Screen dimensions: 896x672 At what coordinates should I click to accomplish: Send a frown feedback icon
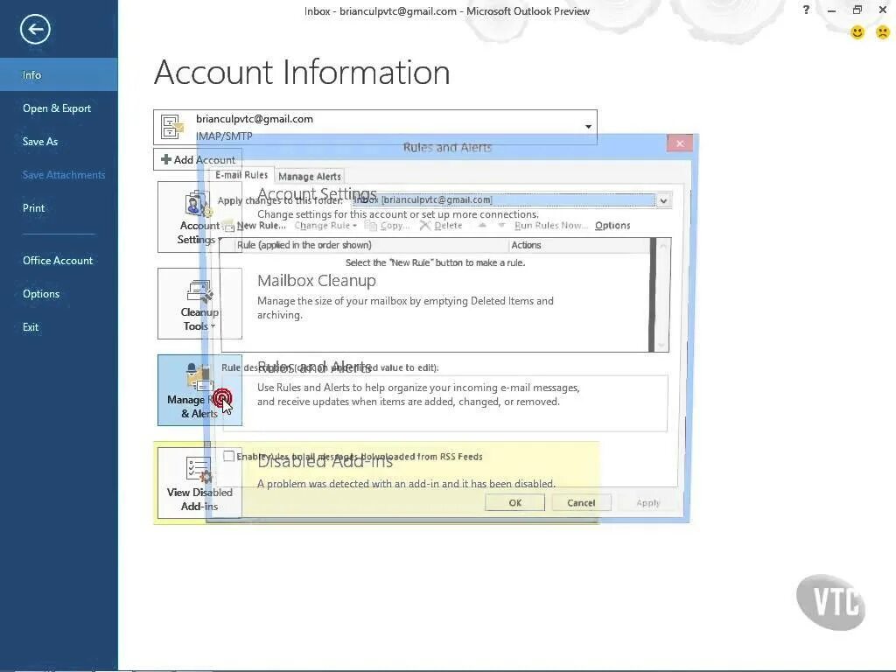[x=883, y=32]
